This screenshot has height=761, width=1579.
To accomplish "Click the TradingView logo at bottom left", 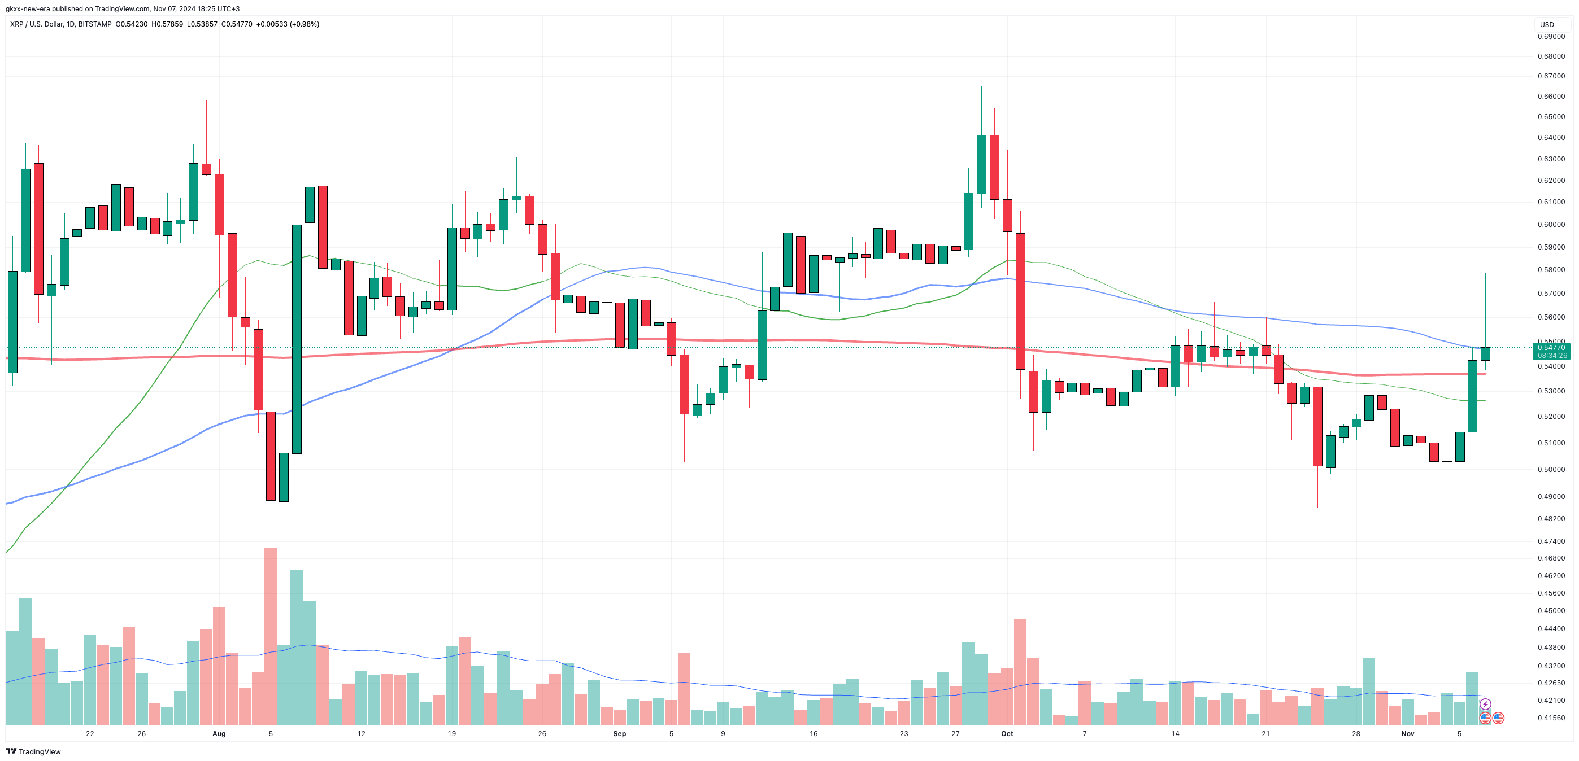I will pos(34,751).
